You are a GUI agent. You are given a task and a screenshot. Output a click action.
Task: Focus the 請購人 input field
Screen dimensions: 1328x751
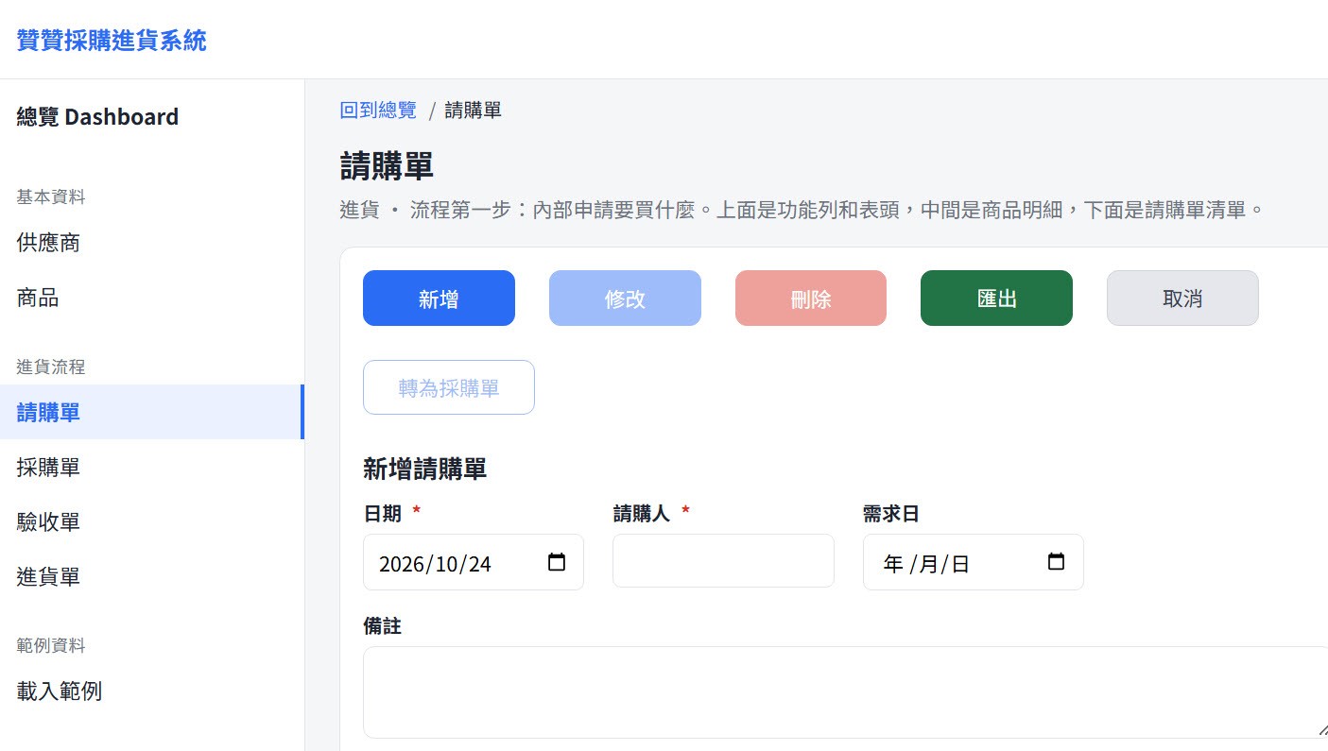(x=723, y=561)
